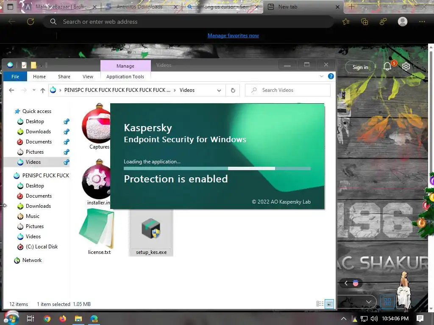Viewport: 434px width, 325px height.
Task: Click the Manage favorites now link
Action: coord(234,36)
